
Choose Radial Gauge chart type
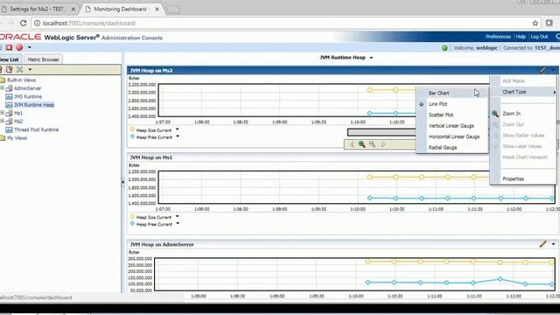(452, 148)
